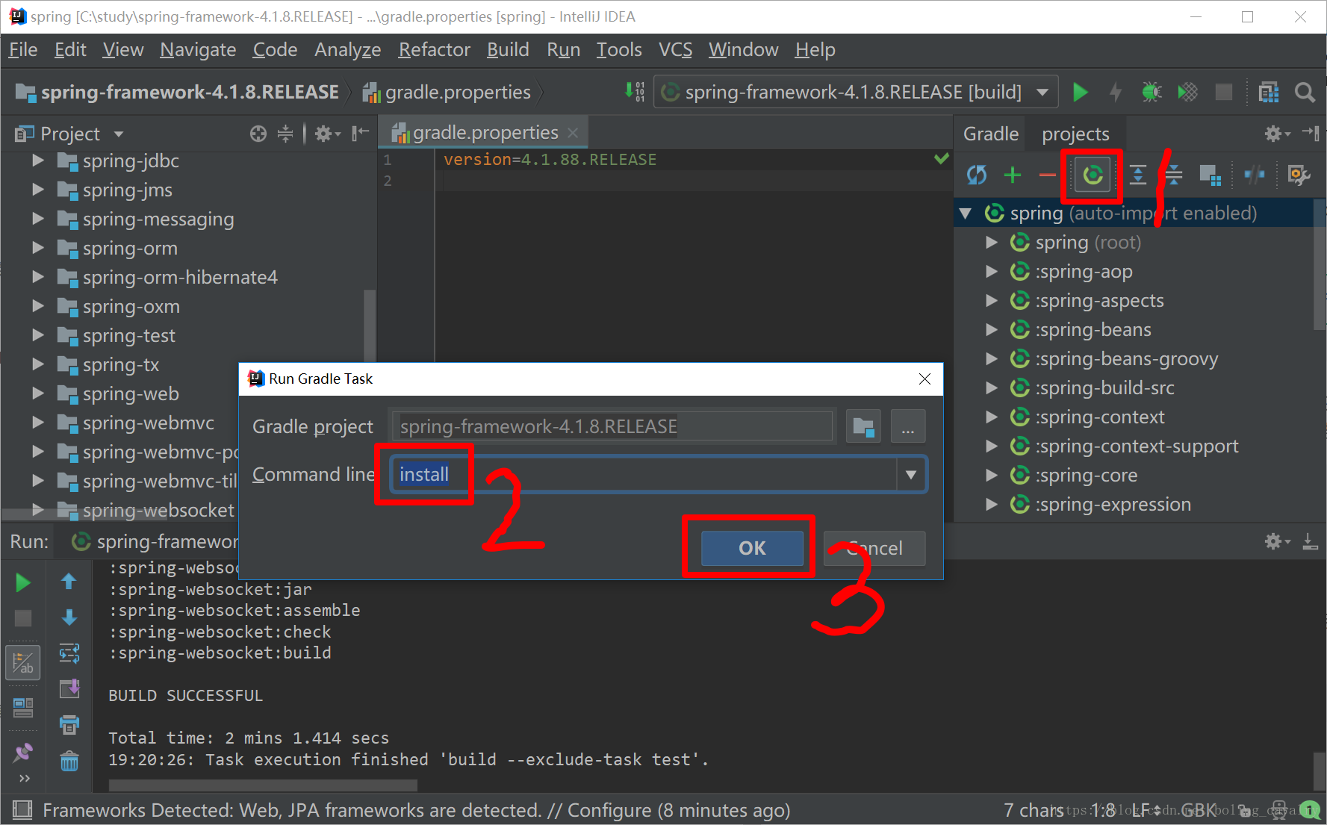Image resolution: width=1327 pixels, height=825 pixels.
Task: Detach Gradle project with minus icon
Action: [x=1047, y=175]
